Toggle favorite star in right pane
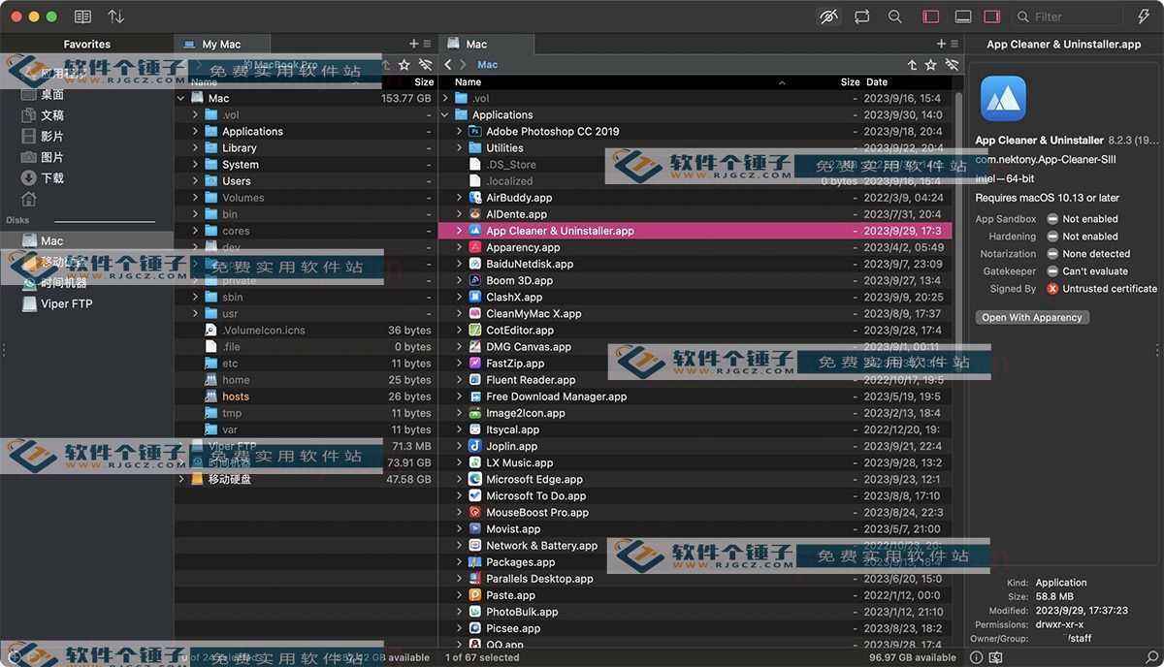Viewport: 1164px width, 667px height. (x=931, y=65)
